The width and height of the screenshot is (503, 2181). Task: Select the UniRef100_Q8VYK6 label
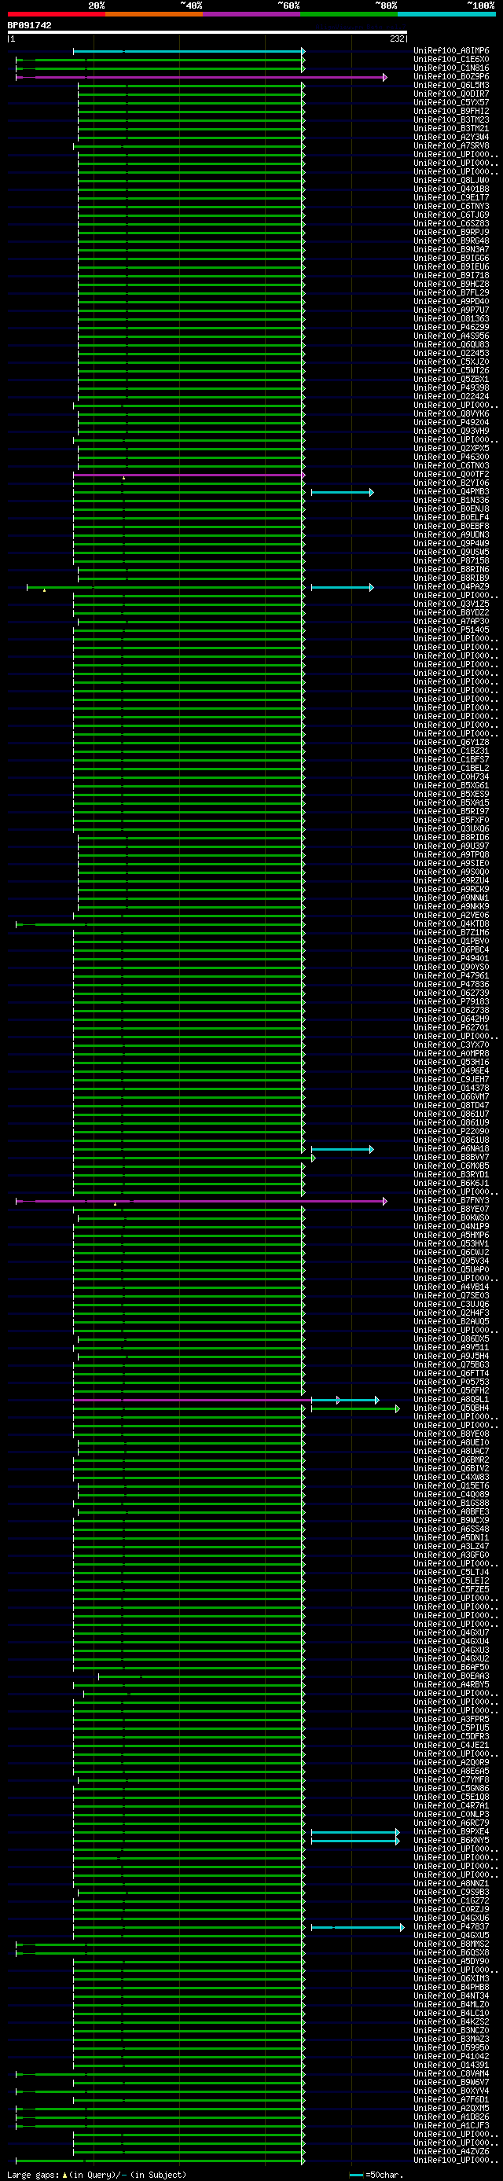[x=451, y=414]
